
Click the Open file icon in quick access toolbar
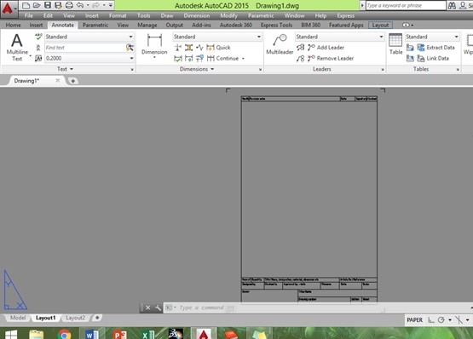tap(37, 5)
